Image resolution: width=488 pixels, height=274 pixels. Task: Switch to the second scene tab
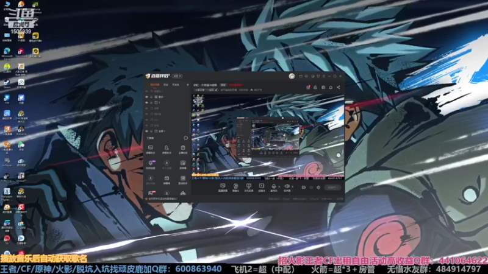166,85
